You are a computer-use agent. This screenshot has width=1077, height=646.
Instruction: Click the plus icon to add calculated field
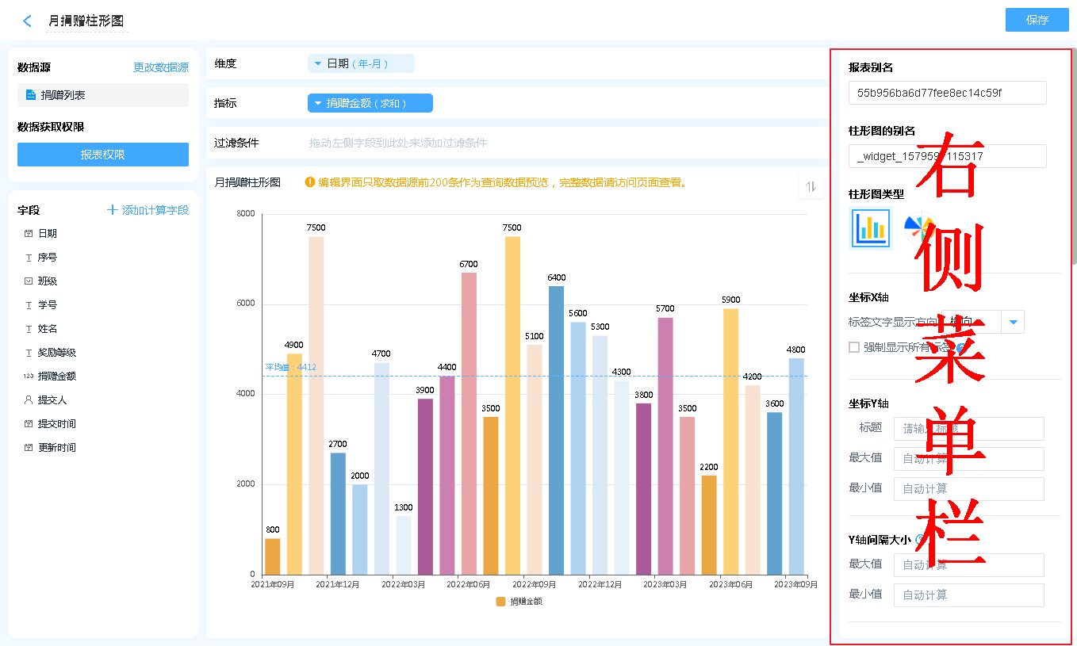pyautogui.click(x=113, y=210)
